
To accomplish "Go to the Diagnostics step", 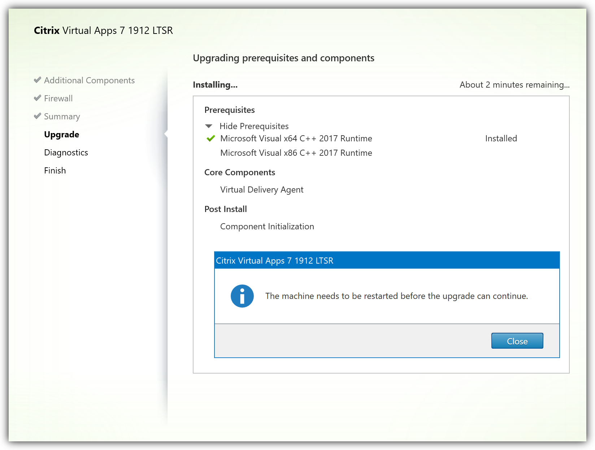I will (x=66, y=153).
